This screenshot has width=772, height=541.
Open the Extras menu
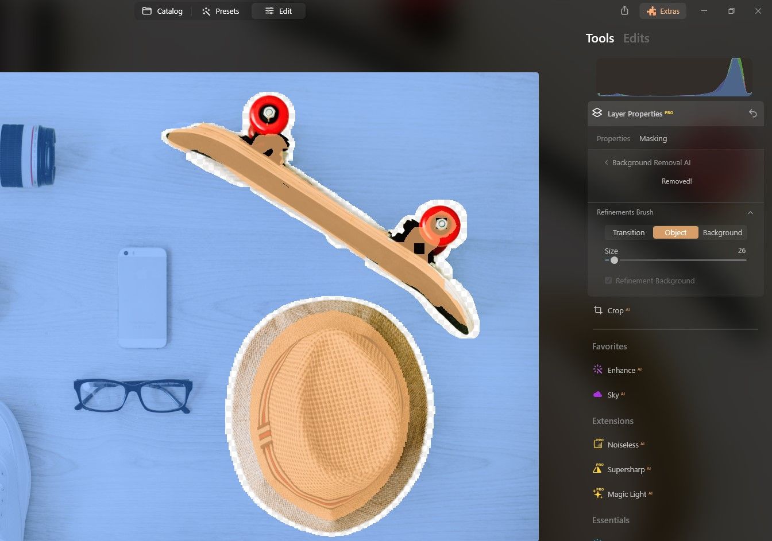(x=663, y=11)
